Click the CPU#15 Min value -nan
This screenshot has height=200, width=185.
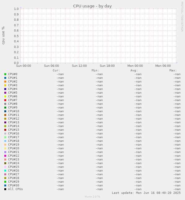(x=99, y=130)
